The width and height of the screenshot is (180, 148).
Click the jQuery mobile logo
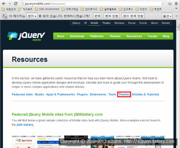coord(26,36)
